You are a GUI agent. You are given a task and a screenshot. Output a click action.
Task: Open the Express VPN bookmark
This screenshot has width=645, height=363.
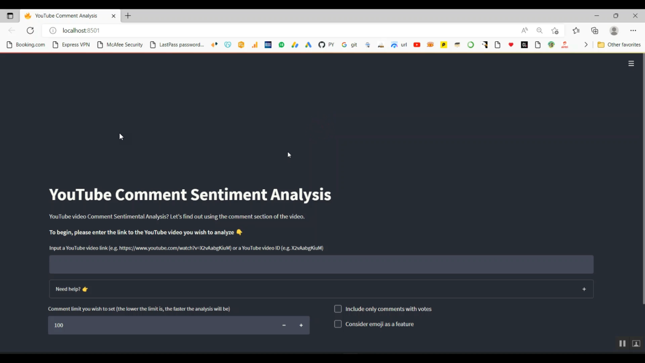tap(71, 45)
